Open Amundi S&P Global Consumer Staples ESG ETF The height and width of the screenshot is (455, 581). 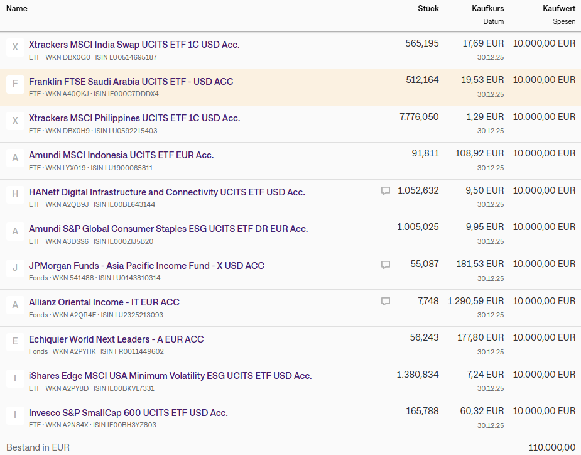pyautogui.click(x=168, y=229)
